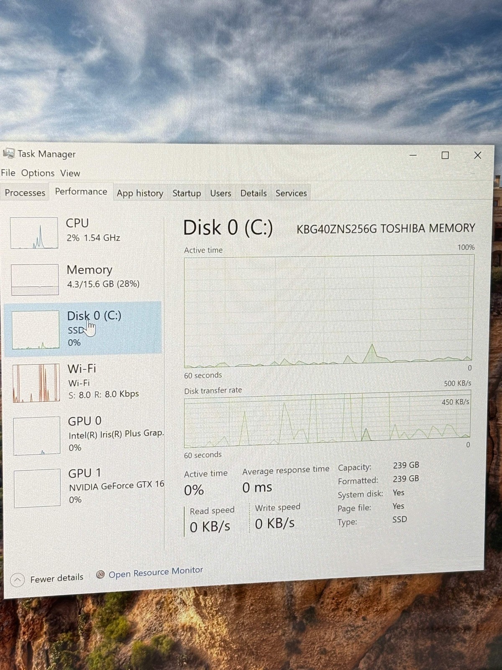The image size is (502, 670).
Task: Click the Fewer details chevron icon
Action: [17, 580]
